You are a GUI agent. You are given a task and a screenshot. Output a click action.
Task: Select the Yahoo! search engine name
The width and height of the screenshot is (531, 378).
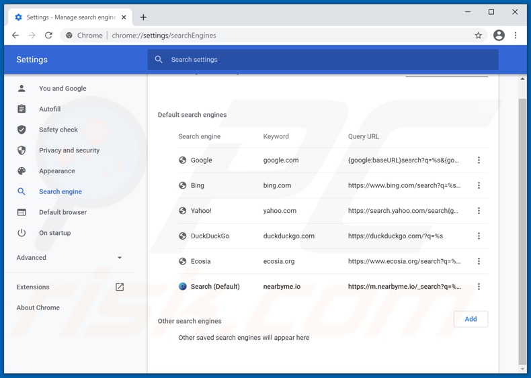point(201,211)
